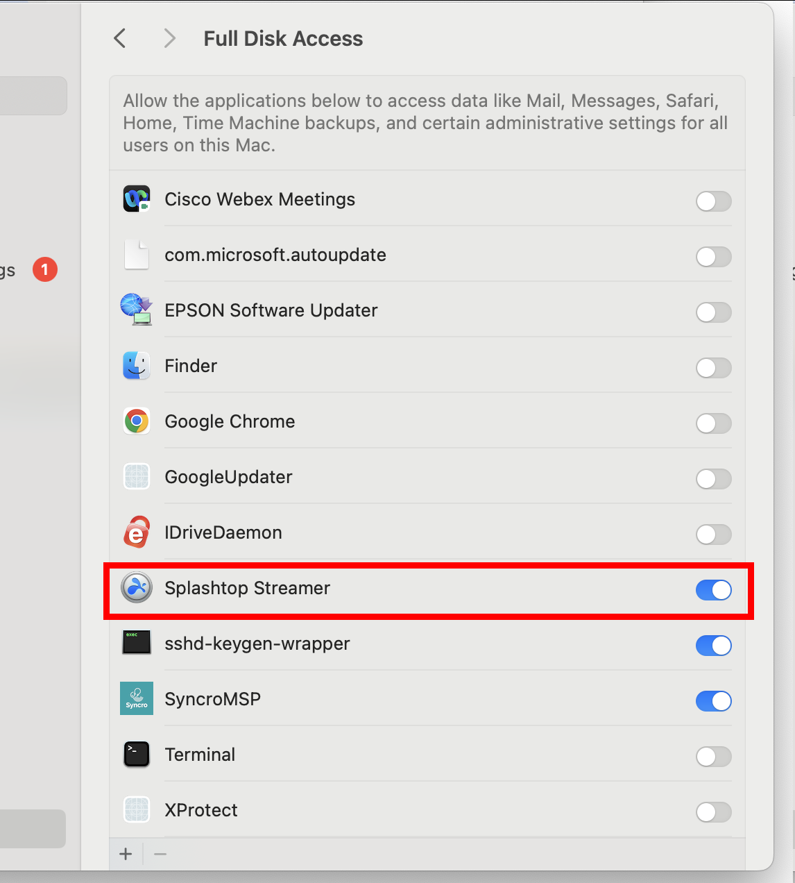Enable Full Disk Access for Cisco Webex Meetings
This screenshot has height=883, width=795.
click(714, 201)
